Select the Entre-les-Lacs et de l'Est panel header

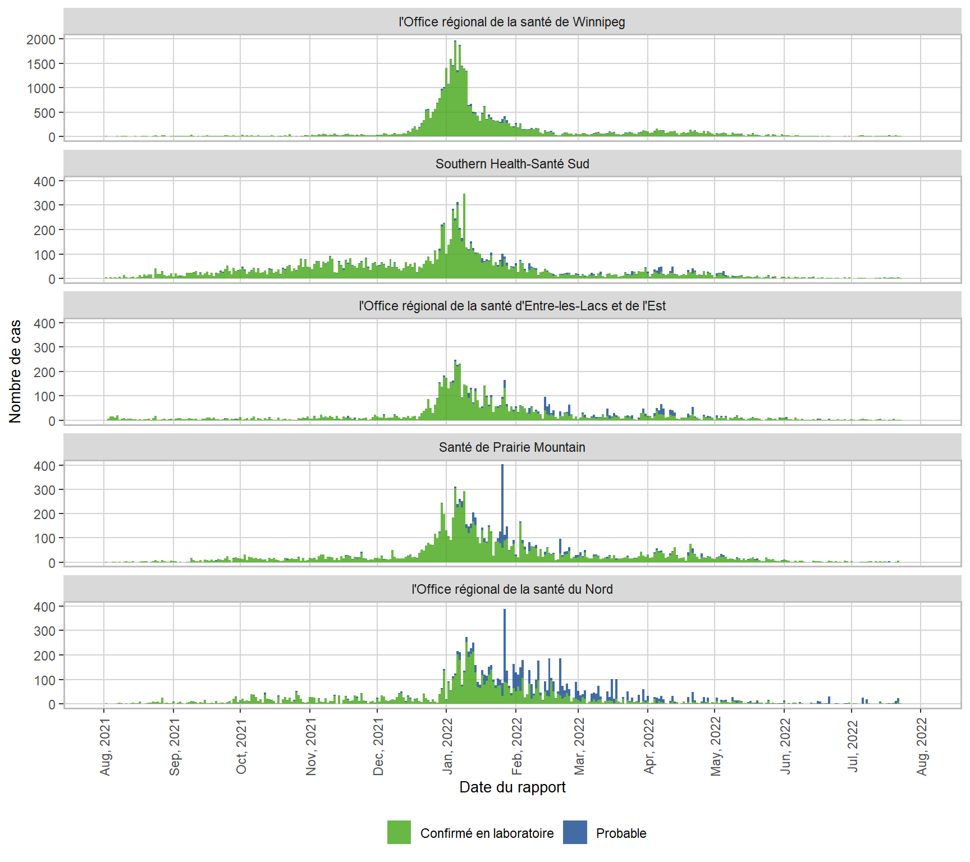point(512,306)
